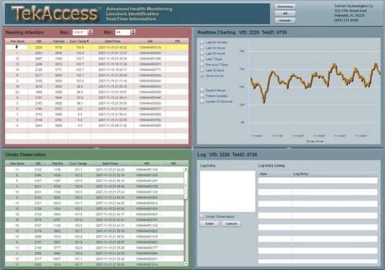The height and width of the screenshot is (270, 385).
Task: Select the highlighted VID 2226 row
Action: [x=97, y=48]
